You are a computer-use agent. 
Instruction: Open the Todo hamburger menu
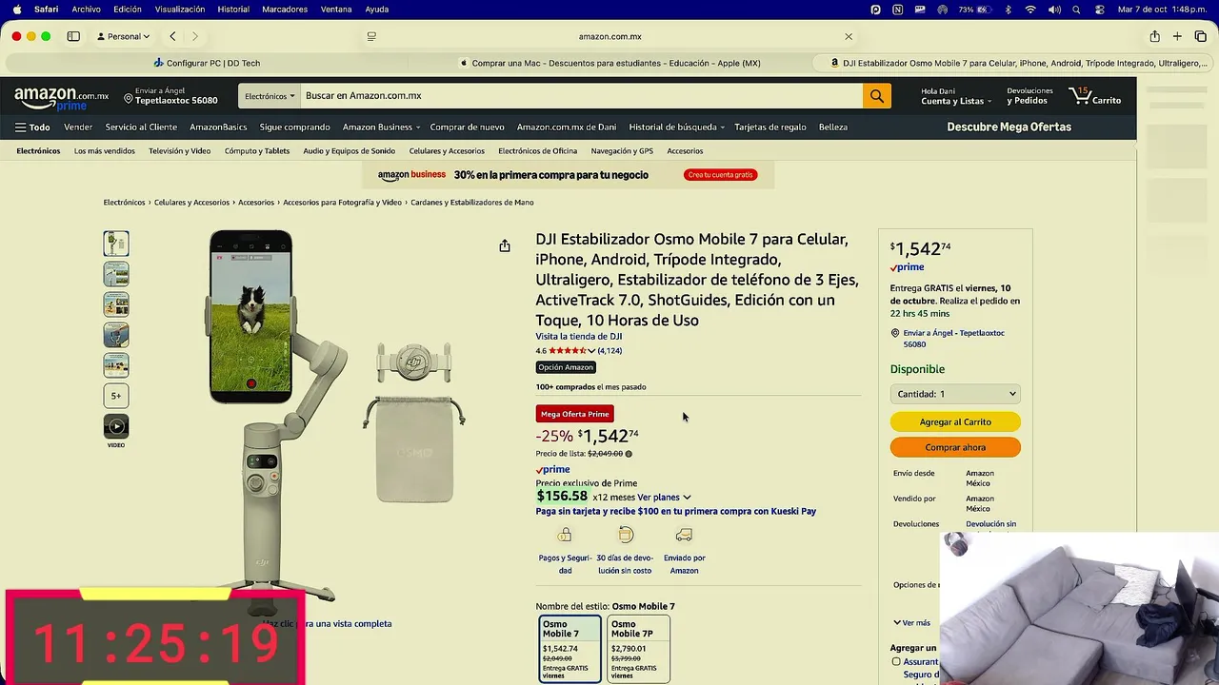coord(32,127)
